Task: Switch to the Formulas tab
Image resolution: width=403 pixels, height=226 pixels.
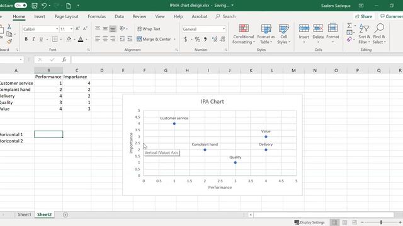Action: (96, 16)
